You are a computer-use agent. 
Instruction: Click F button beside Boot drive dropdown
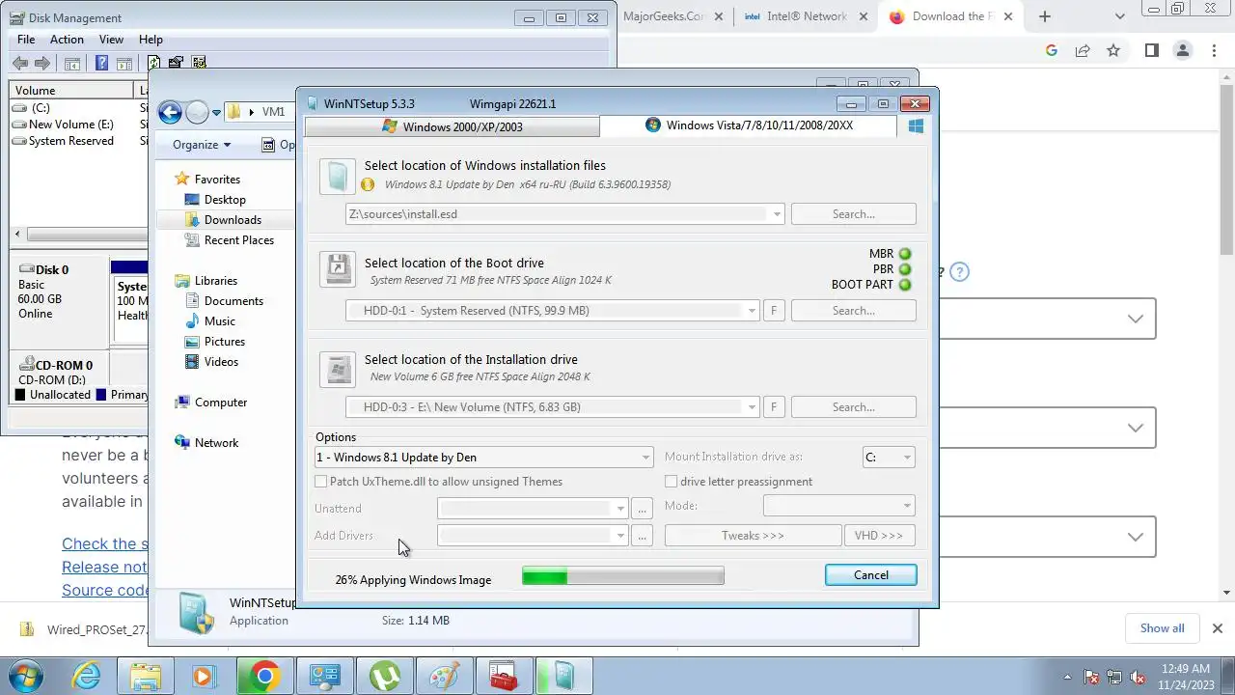click(773, 311)
